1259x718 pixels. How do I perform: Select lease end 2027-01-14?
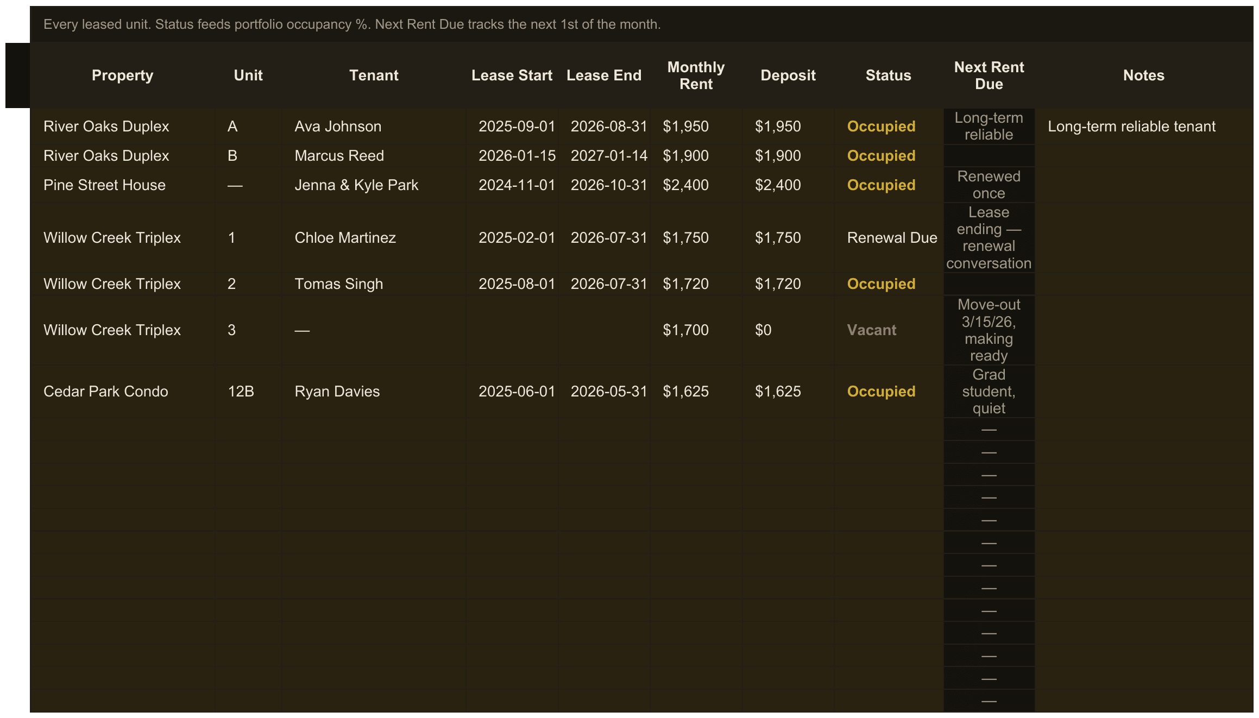click(x=604, y=156)
